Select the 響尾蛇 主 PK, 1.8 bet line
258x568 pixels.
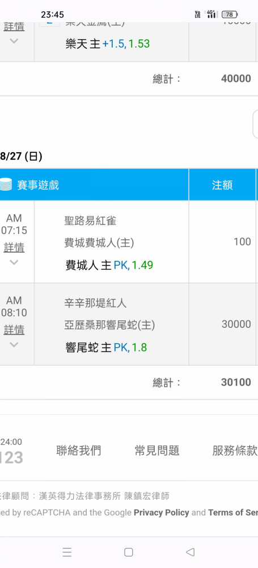[x=106, y=348]
